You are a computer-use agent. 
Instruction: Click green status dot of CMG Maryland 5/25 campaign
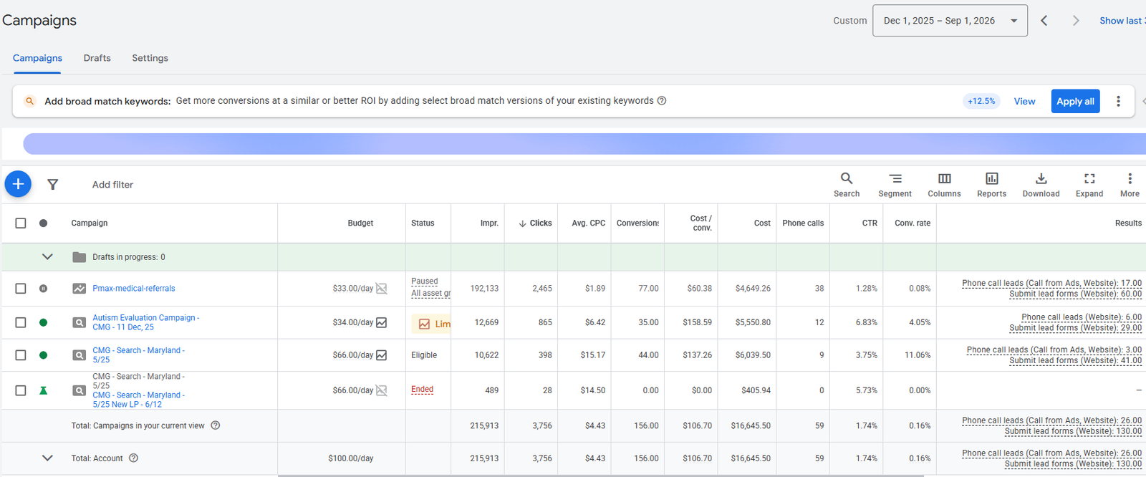coord(43,355)
